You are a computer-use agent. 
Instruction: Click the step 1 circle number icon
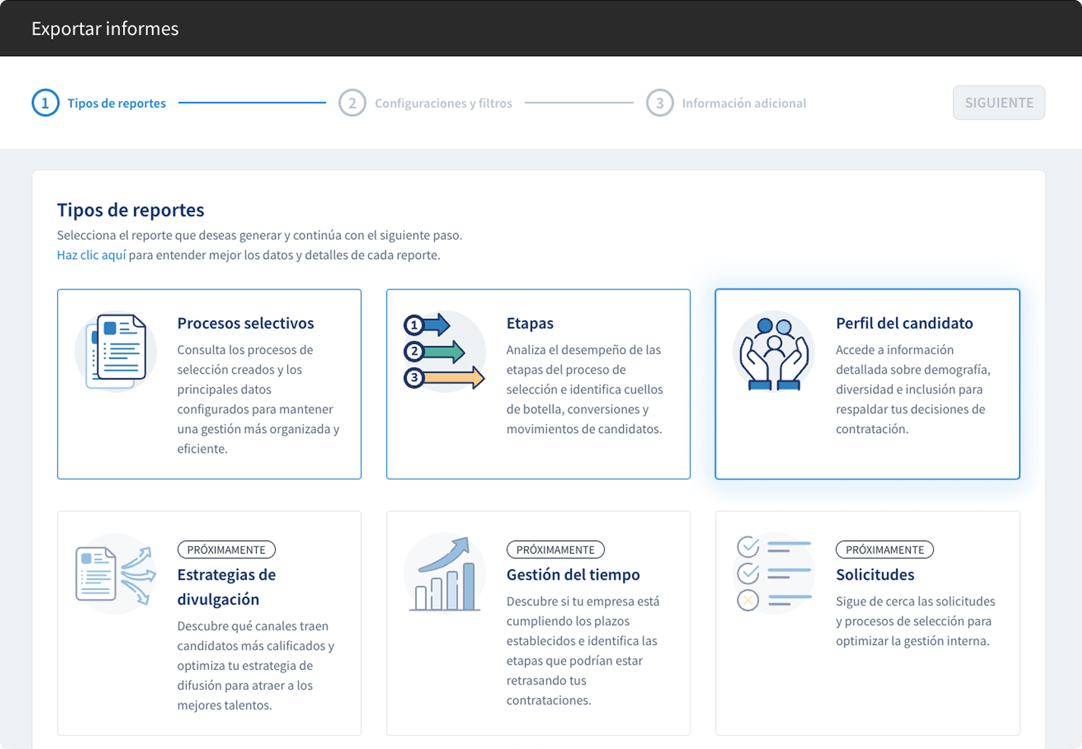click(45, 103)
